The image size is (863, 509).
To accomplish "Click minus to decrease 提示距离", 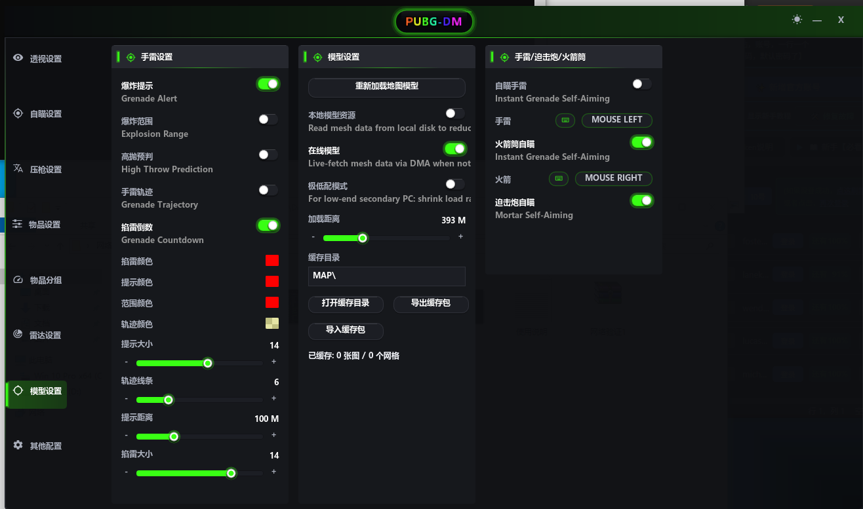I will coord(126,435).
